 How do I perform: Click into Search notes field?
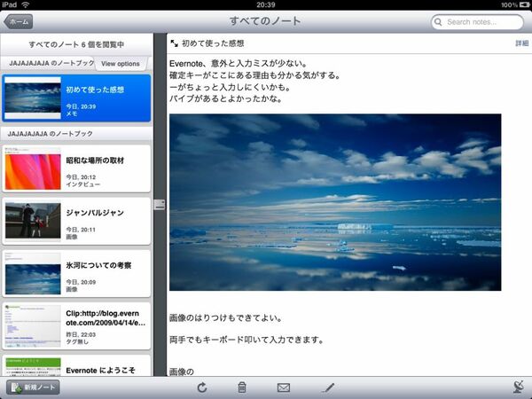tap(477, 22)
